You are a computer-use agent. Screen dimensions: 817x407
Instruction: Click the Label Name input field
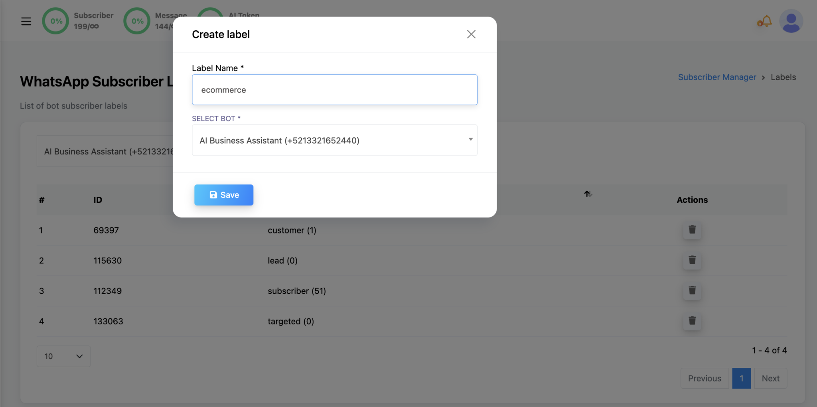(x=334, y=90)
